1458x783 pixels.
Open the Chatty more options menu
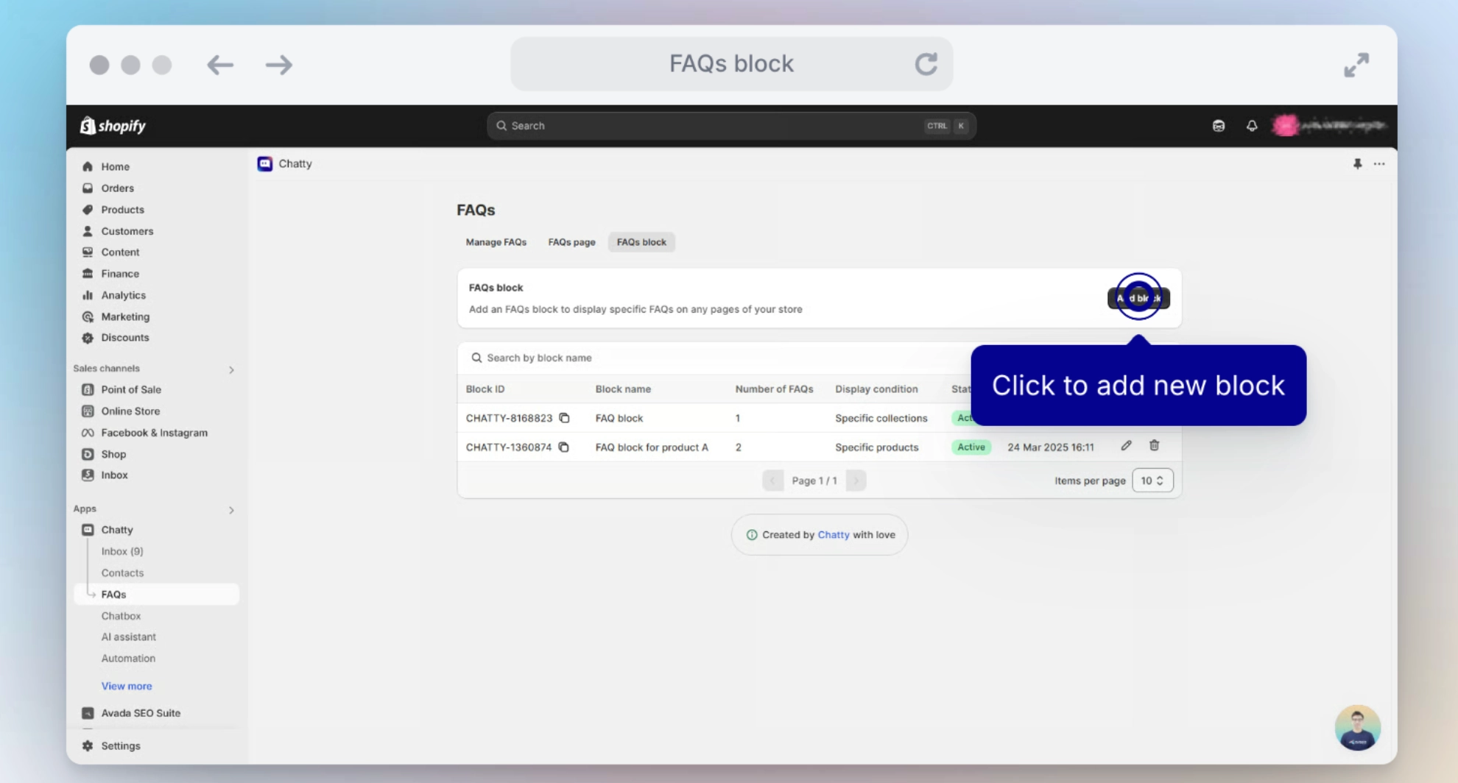point(1379,164)
